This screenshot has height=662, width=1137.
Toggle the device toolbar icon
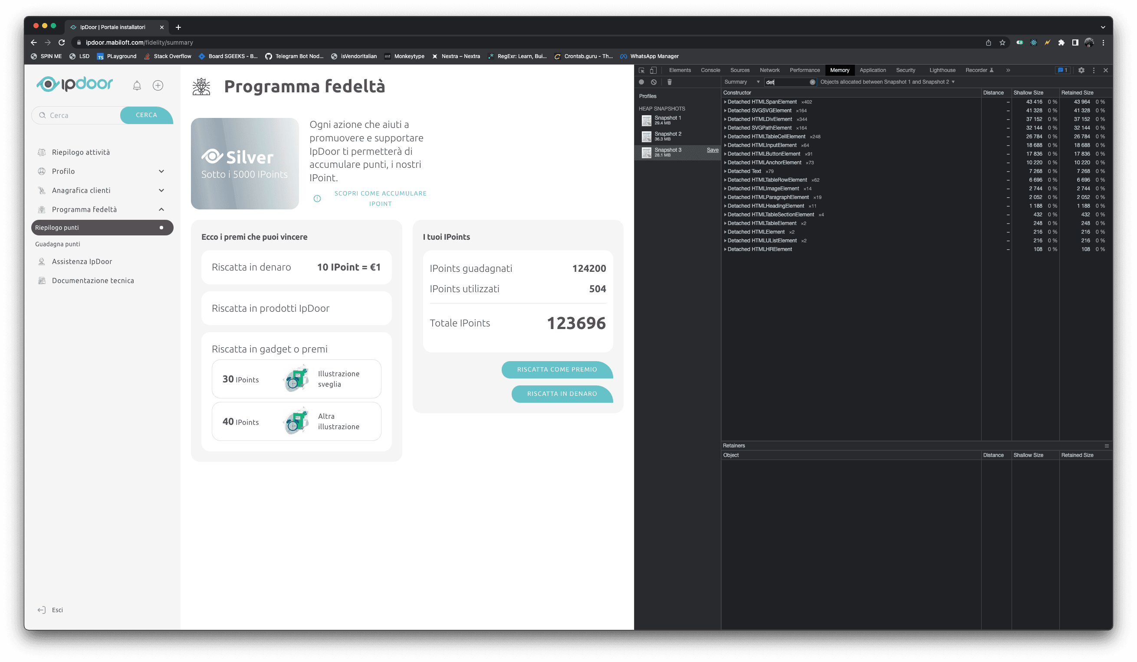pyautogui.click(x=653, y=70)
